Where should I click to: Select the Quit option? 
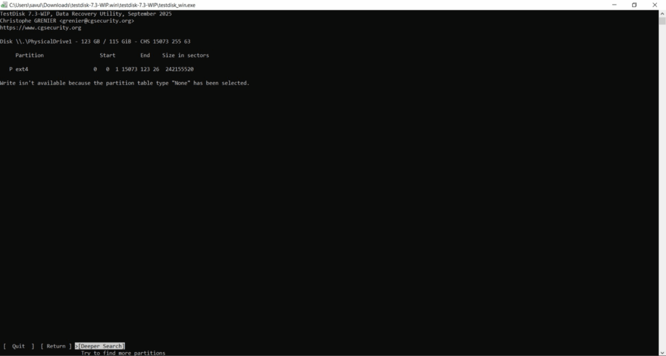point(19,346)
